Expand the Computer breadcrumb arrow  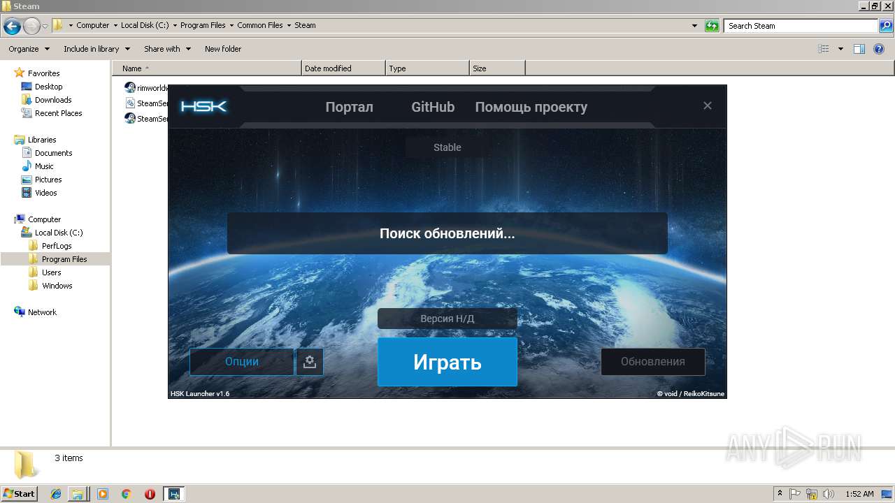pos(115,25)
